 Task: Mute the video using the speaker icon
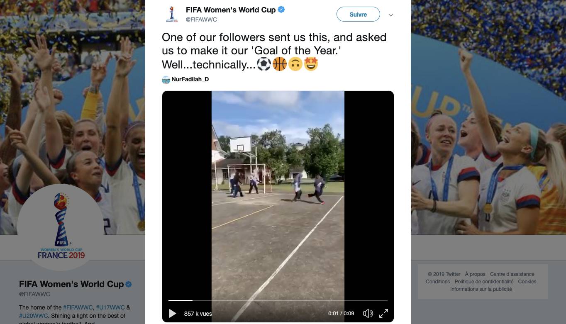pyautogui.click(x=368, y=314)
